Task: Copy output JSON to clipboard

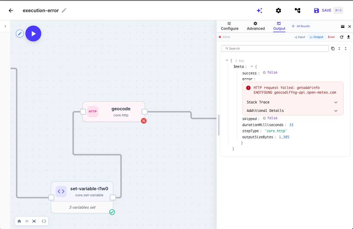Action: click(x=333, y=49)
